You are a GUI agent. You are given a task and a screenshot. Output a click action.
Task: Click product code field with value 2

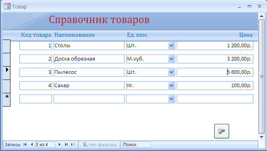pyautogui.click(x=35, y=59)
